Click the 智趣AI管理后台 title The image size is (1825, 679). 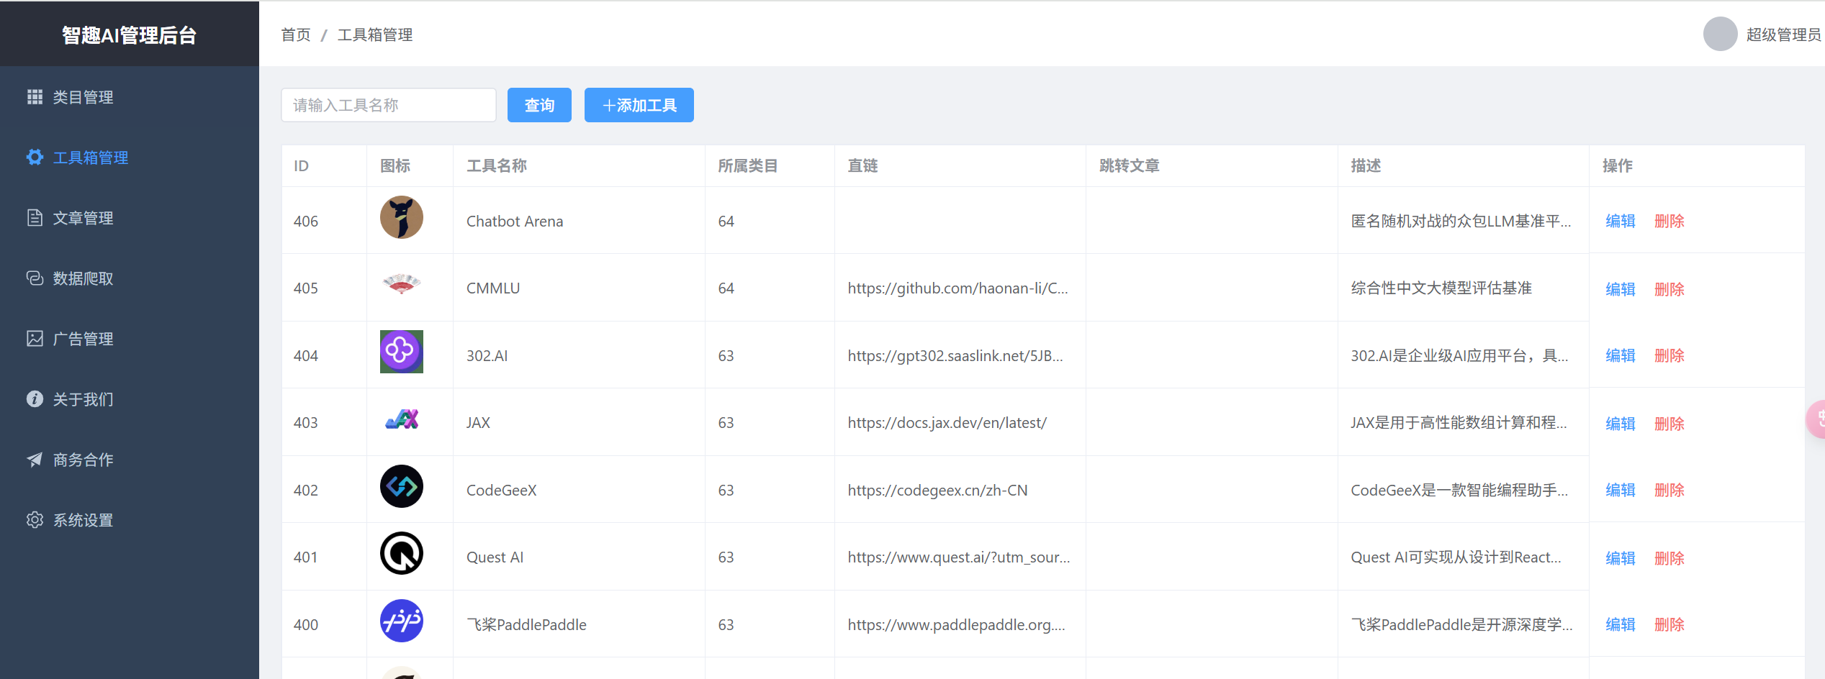tap(130, 35)
